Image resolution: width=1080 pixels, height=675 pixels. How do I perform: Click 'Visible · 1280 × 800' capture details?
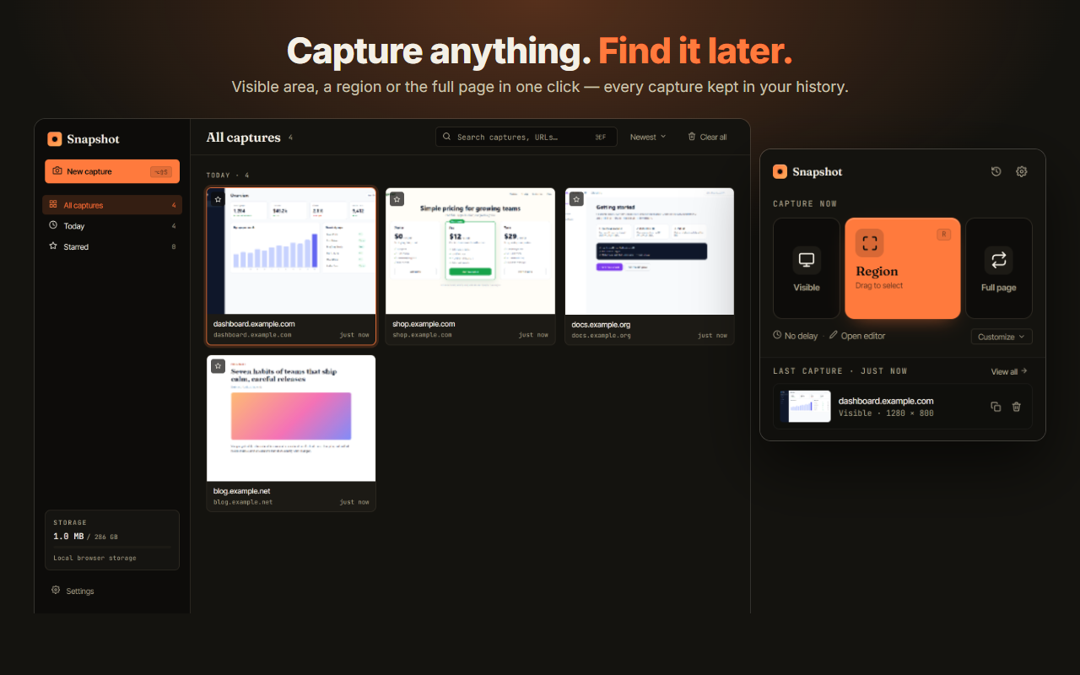(886, 413)
